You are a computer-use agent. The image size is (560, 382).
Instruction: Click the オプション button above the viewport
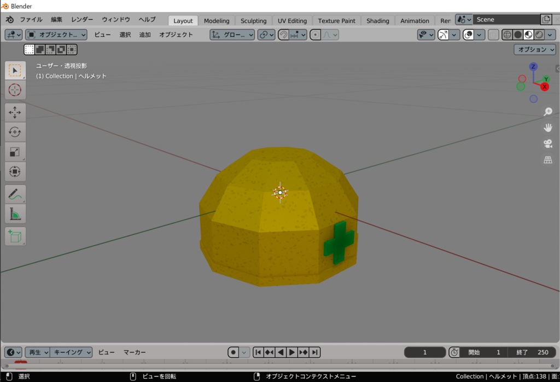tap(533, 49)
